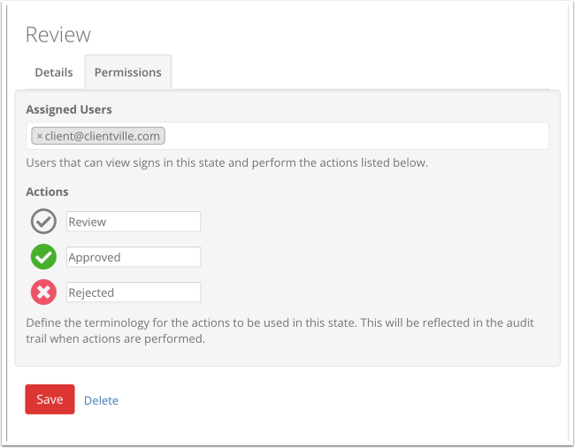Delete this review state

point(101,400)
